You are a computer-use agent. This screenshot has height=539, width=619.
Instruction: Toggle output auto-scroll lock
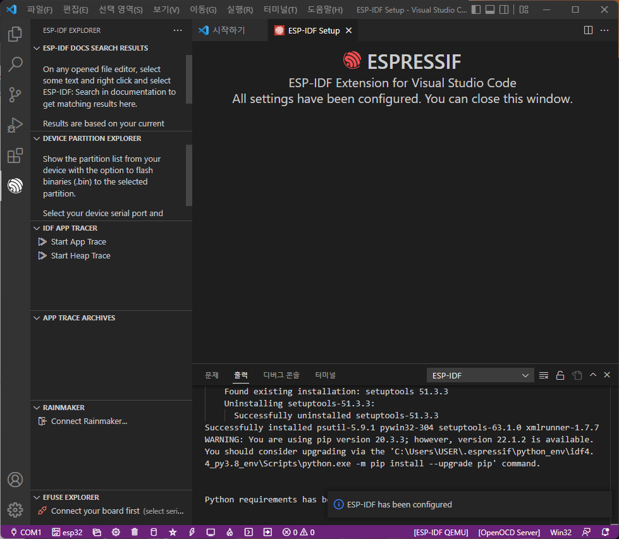coord(560,375)
